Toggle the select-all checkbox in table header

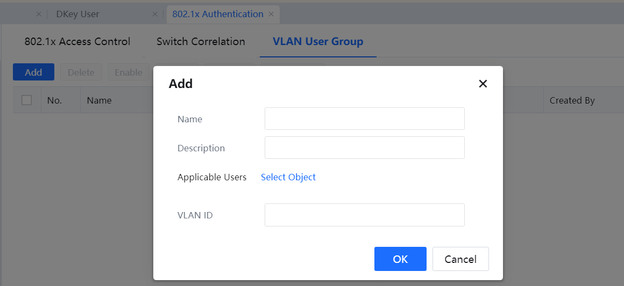point(27,100)
